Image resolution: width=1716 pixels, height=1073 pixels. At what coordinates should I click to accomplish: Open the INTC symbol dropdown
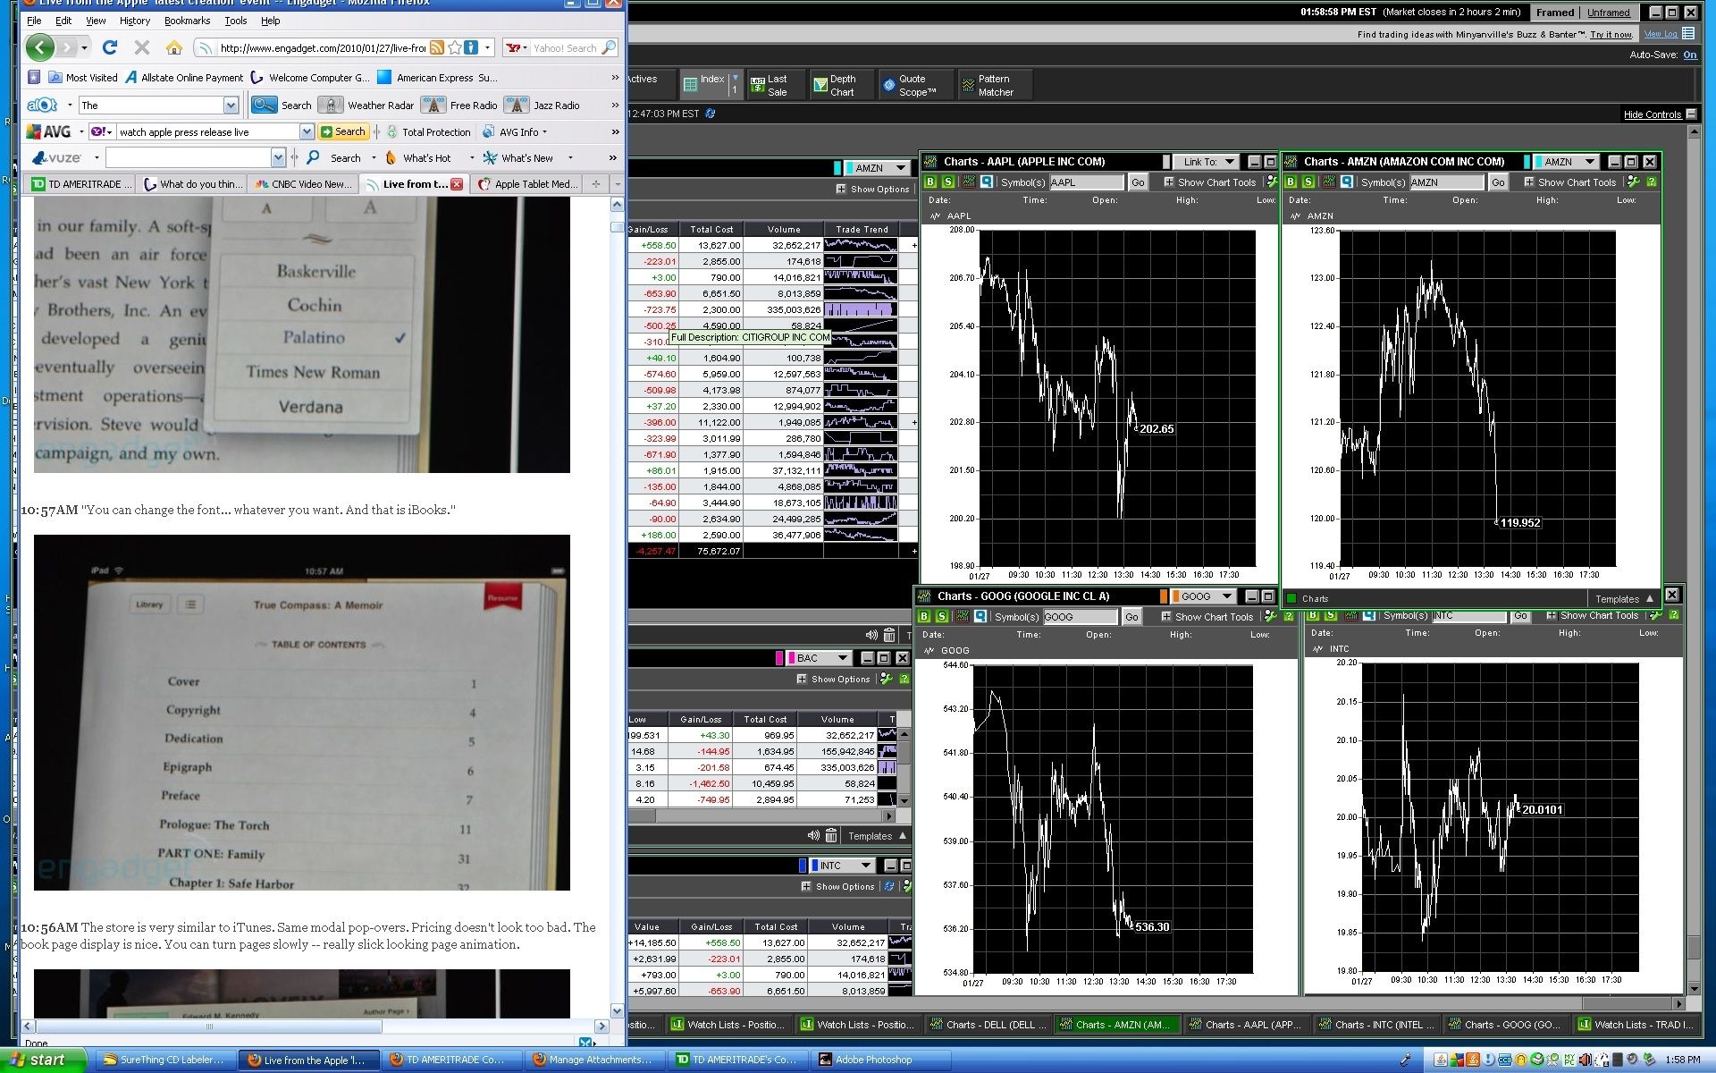(845, 866)
